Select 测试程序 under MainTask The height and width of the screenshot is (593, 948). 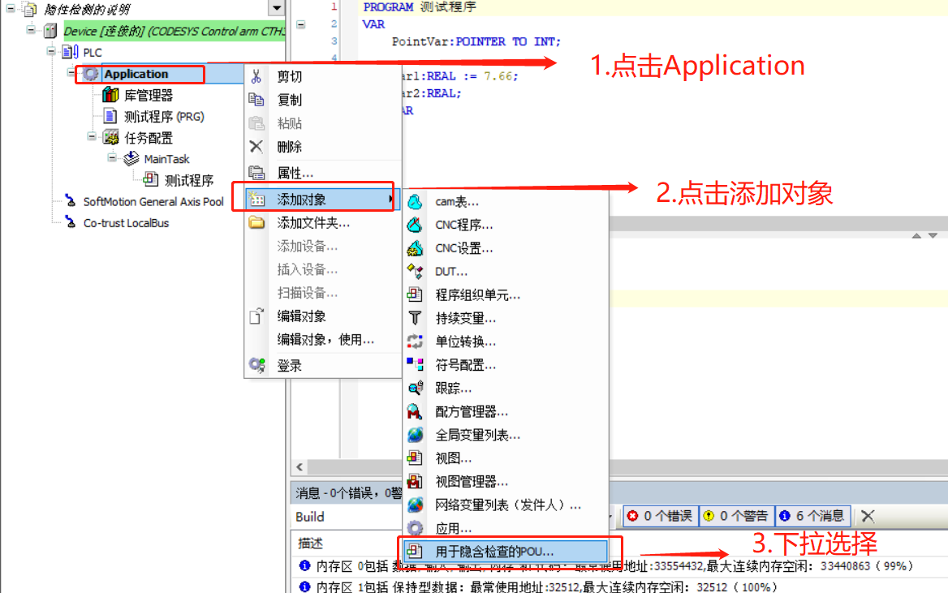[x=188, y=180]
